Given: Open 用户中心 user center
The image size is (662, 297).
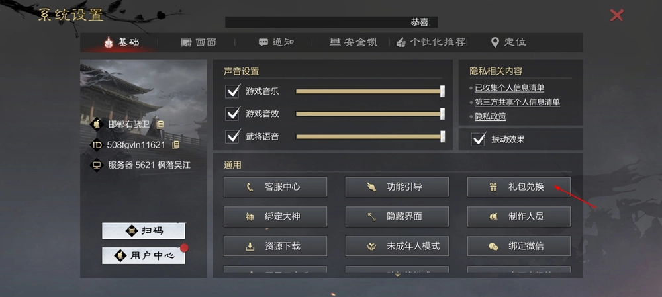Looking at the screenshot, I should point(144,255).
